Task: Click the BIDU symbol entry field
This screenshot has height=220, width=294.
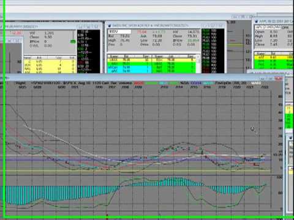Action: coord(120,32)
